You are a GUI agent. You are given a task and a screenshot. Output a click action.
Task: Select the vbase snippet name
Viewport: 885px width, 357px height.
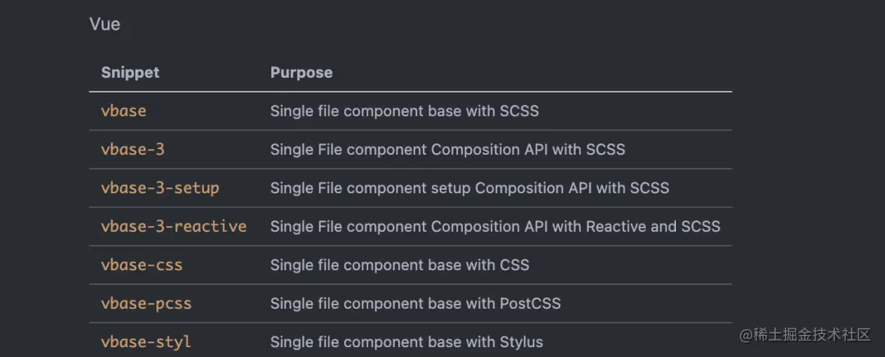point(124,111)
